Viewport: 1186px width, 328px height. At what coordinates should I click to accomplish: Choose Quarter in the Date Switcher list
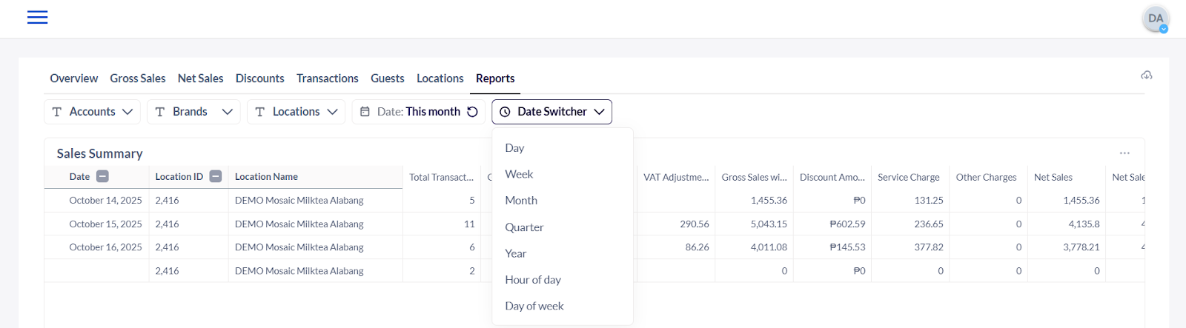pos(524,227)
